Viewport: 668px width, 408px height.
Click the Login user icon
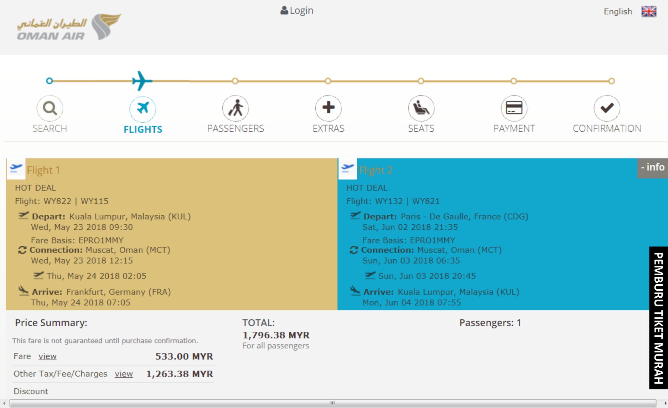[x=284, y=10]
